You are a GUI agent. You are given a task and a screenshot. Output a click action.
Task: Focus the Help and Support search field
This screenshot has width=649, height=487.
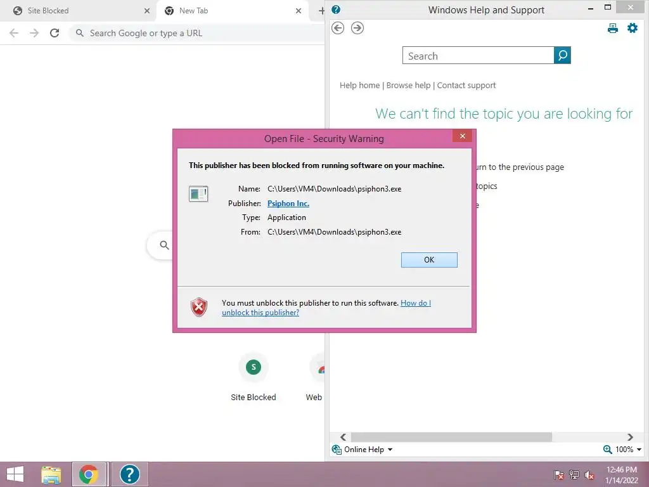coord(478,56)
